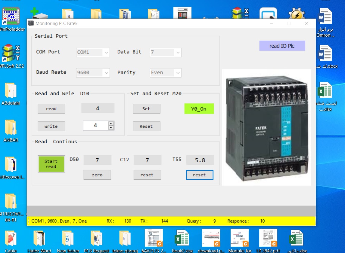Open the Book2.xlsx Excel file

click(x=182, y=239)
